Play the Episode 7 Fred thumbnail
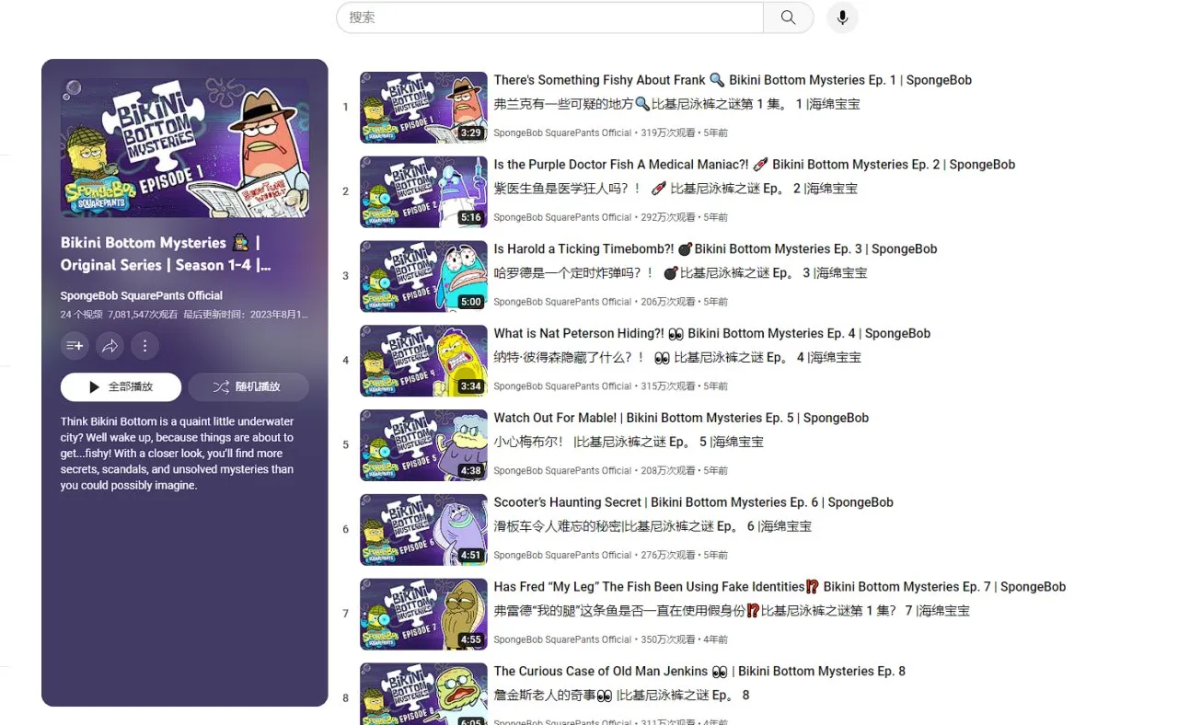Image resolution: width=1178 pixels, height=725 pixels. click(x=423, y=615)
